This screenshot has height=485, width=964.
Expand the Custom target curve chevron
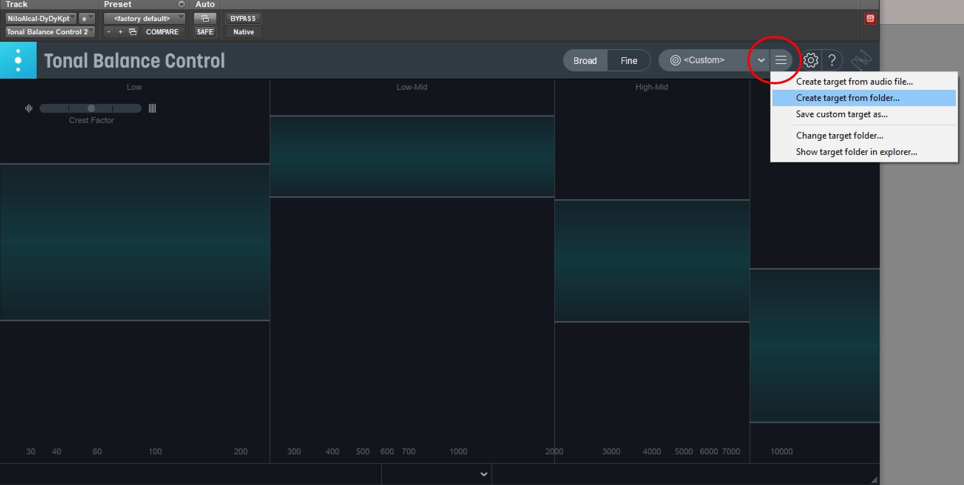coord(761,60)
